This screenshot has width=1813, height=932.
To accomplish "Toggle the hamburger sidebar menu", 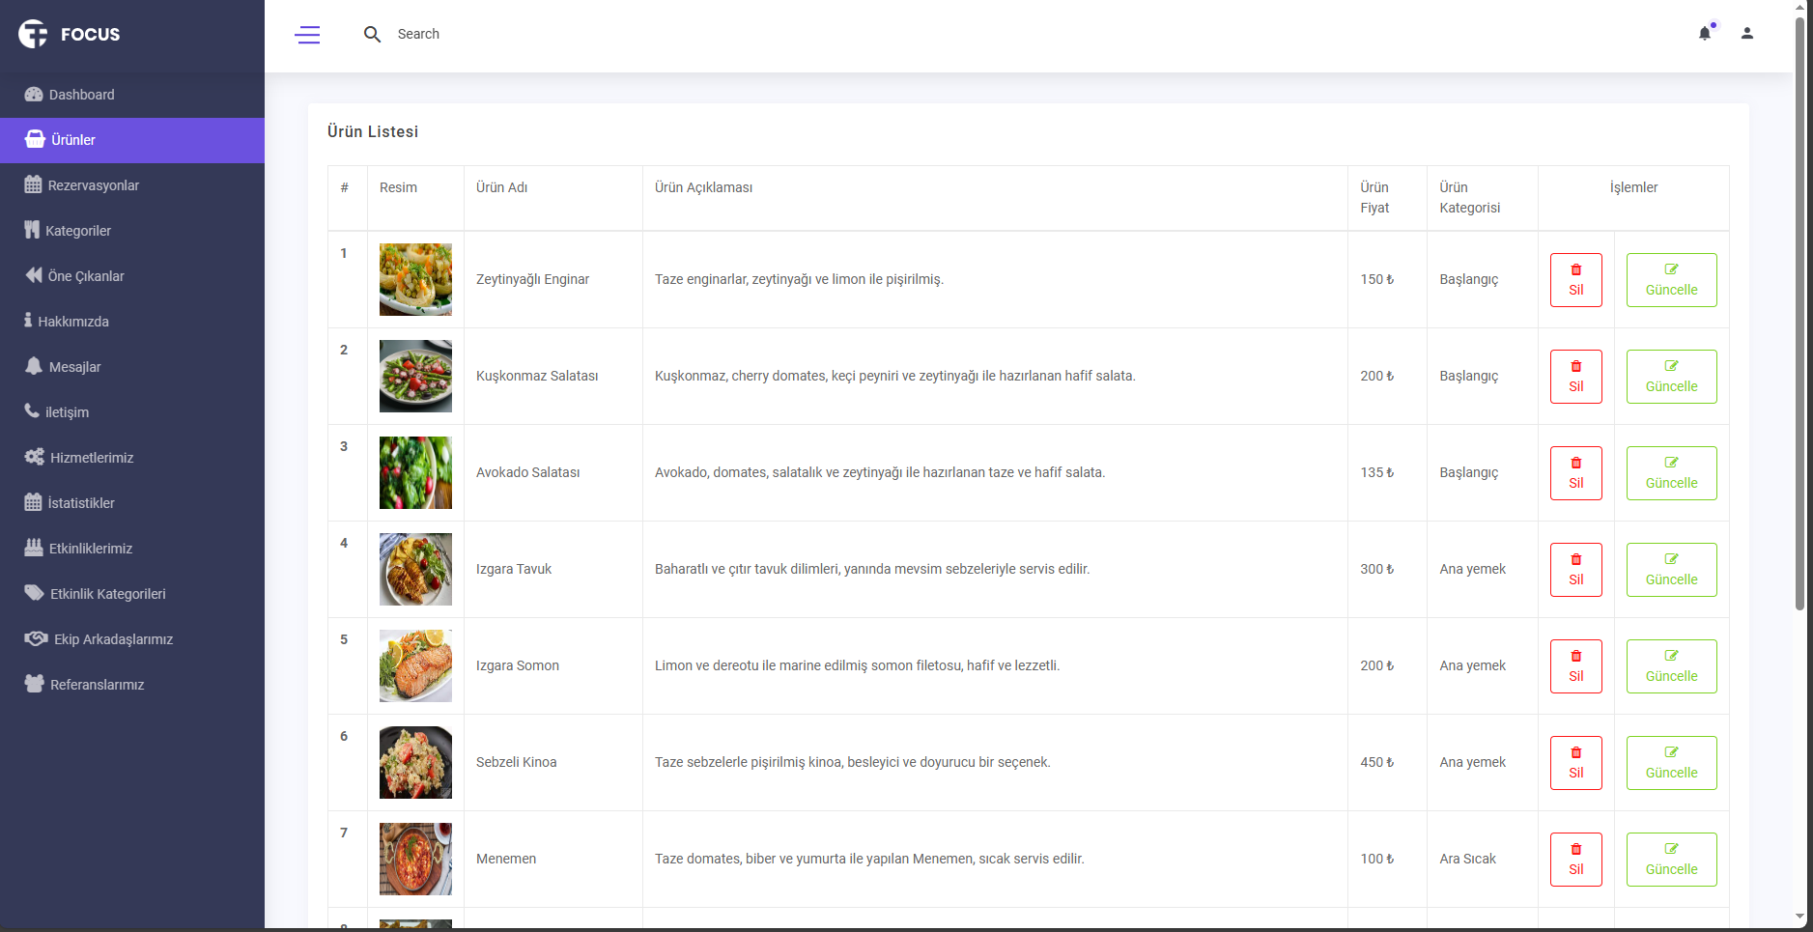I will [307, 35].
